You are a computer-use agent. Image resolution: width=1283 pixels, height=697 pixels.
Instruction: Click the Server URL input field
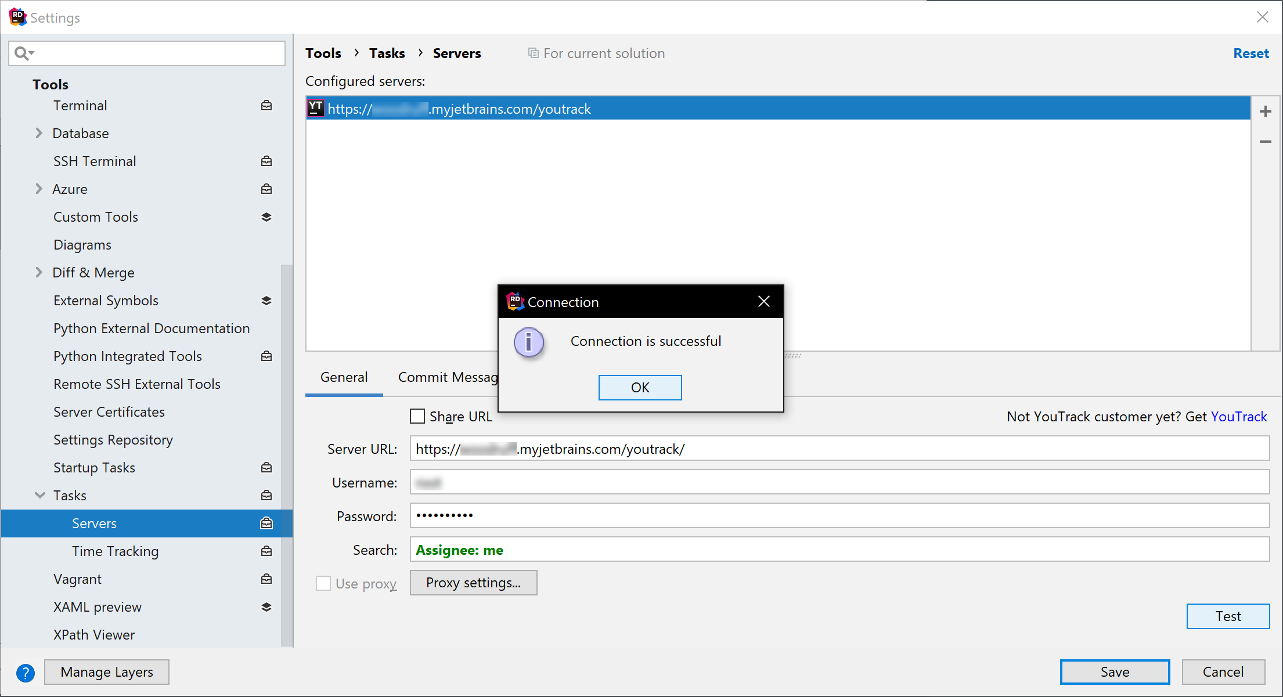(839, 449)
